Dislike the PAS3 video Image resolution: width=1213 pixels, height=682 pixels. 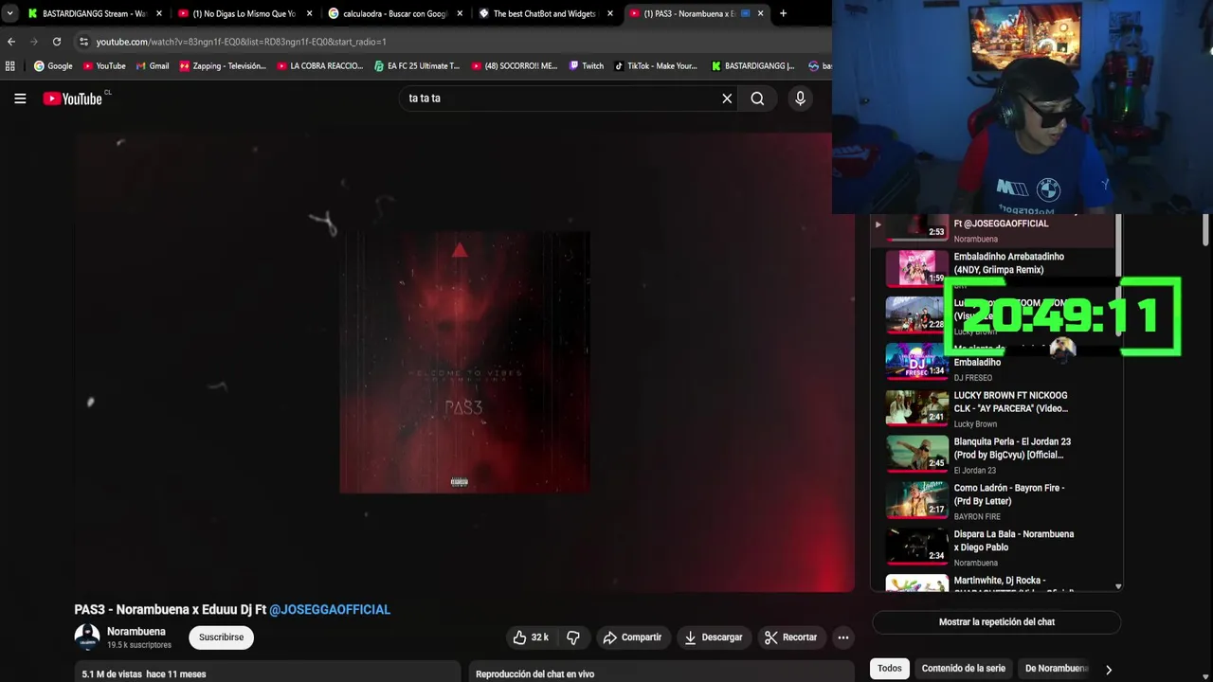[572, 637]
